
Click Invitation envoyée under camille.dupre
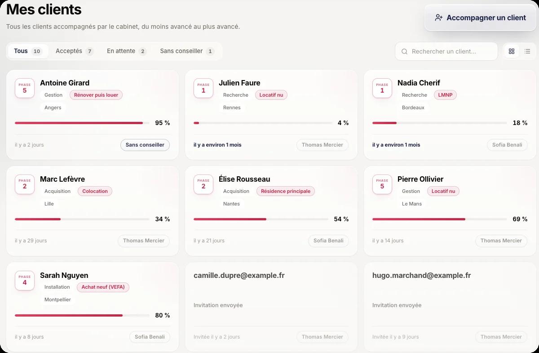pyautogui.click(x=218, y=305)
